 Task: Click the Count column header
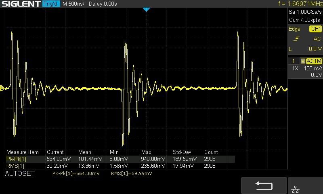211,152
